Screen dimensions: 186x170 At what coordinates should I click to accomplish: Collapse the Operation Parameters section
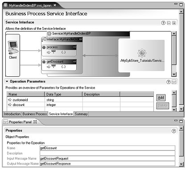[x=7, y=81]
